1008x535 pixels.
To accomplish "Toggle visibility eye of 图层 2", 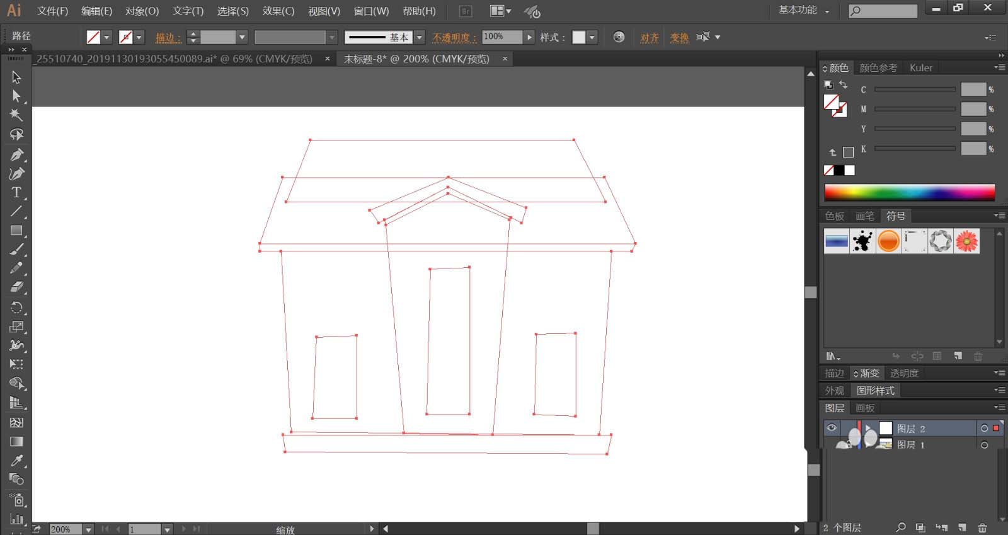I will [832, 428].
